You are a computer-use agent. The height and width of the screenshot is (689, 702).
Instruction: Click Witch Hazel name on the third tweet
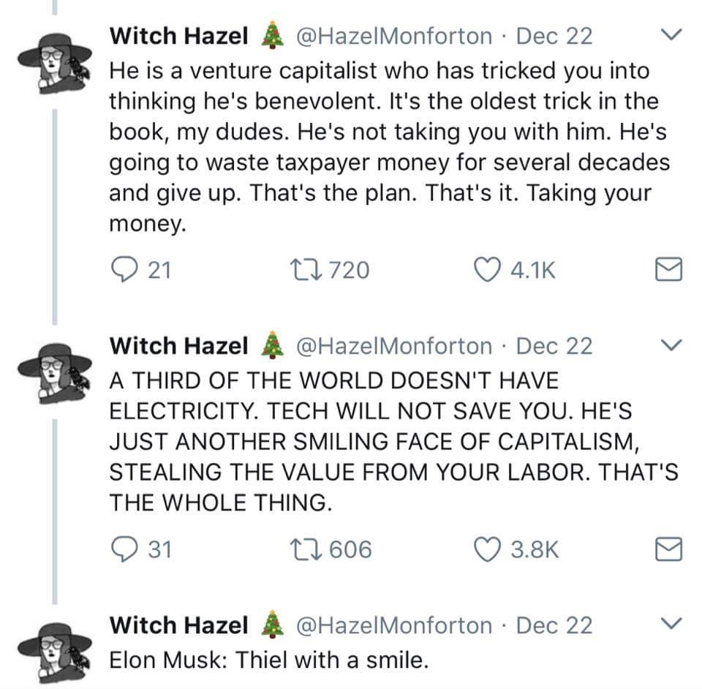[x=178, y=625]
